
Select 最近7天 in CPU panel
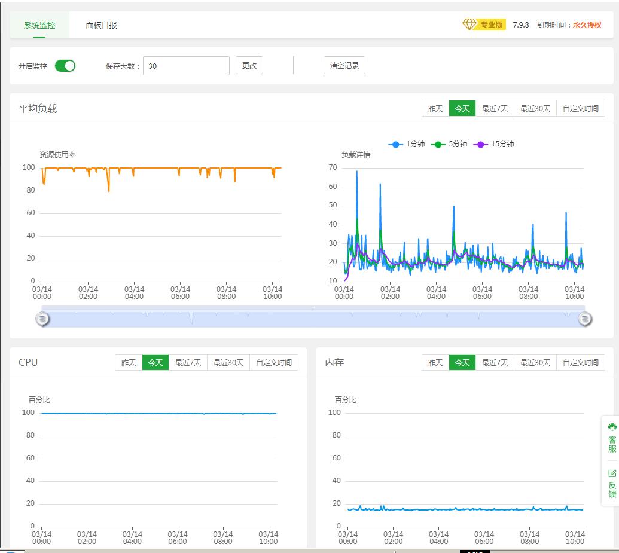[188, 362]
